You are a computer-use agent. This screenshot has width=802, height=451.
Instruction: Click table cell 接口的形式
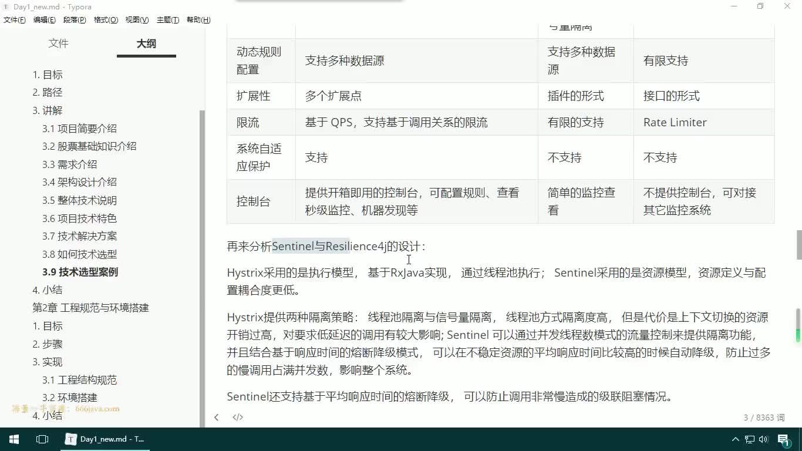point(704,96)
